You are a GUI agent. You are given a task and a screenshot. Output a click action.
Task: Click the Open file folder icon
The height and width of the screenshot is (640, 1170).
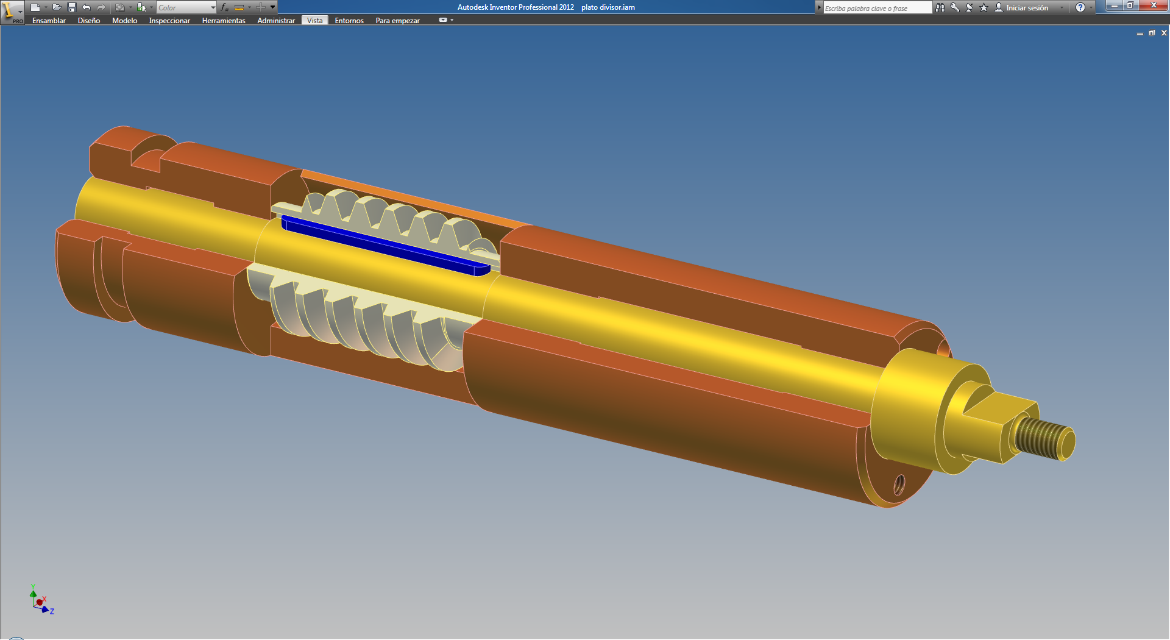[57, 7]
